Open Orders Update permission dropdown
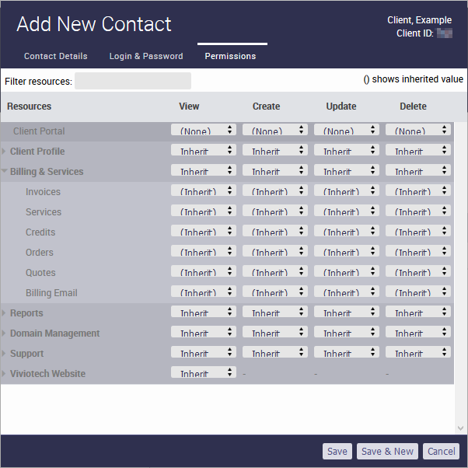Image resolution: width=468 pixels, height=468 pixels. click(x=347, y=251)
